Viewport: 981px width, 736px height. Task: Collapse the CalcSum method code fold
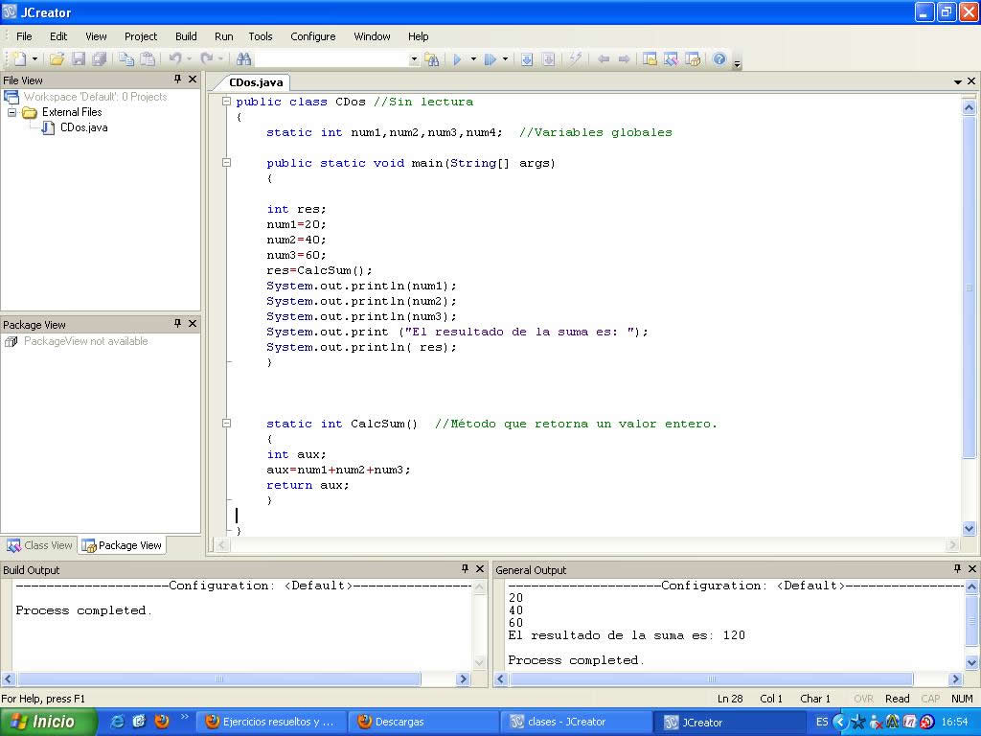(x=226, y=423)
